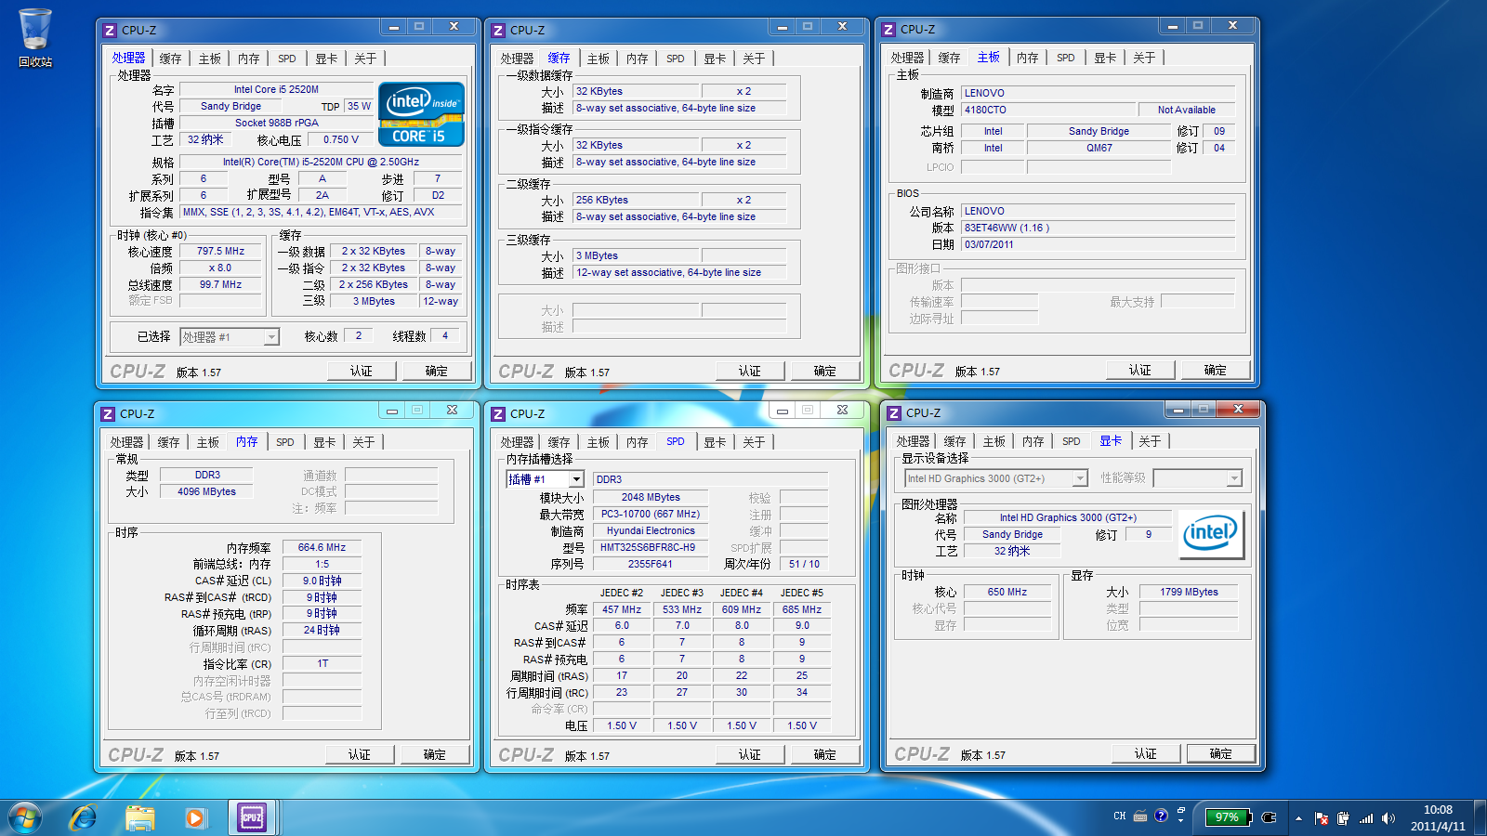Screen dimensions: 1487x836
Task: Open processor tab in graphics window
Action: tap(913, 441)
